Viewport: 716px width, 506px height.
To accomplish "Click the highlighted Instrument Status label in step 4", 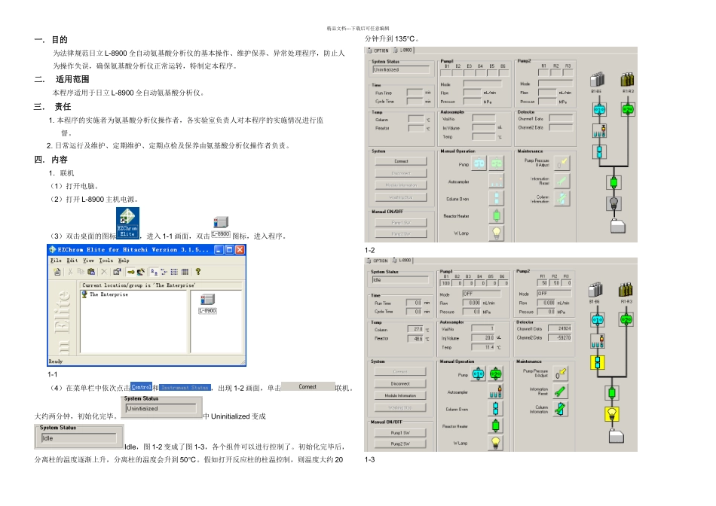I will pos(185,387).
